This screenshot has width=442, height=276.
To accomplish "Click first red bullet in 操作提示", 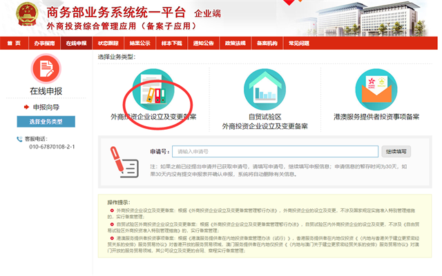I will (112, 210).
